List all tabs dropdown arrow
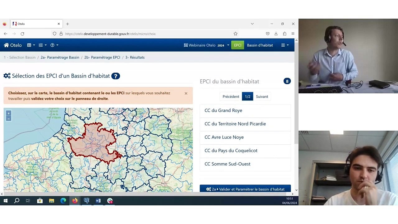Image resolution: width=398 pixels, height=224 pixels. [x=252, y=24]
